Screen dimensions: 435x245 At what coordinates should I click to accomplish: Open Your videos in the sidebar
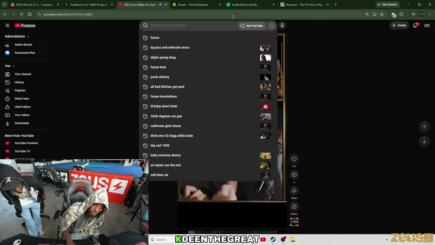[23, 115]
